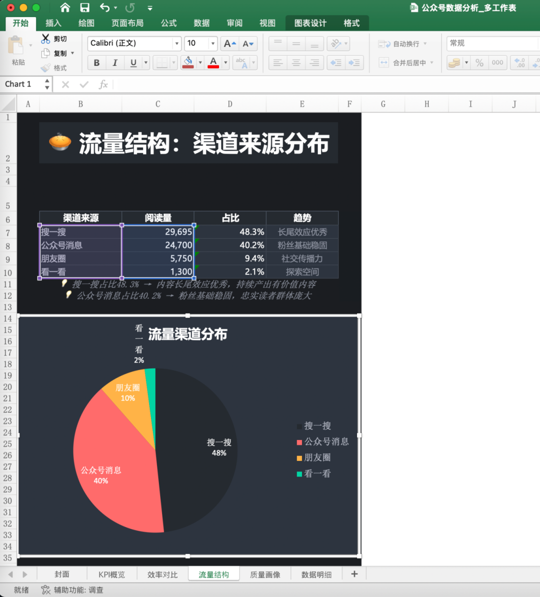
Task: Switch to the 插入 ribbon tab
Action: pyautogui.click(x=53, y=23)
